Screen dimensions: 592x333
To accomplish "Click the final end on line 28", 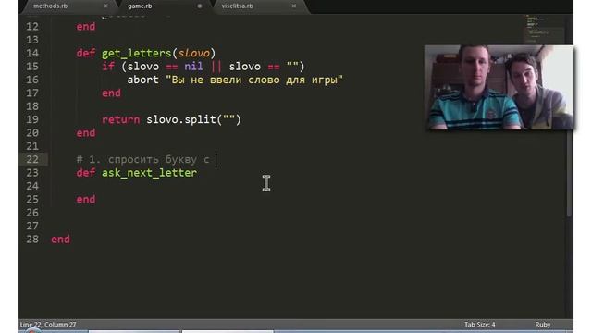I will point(60,240).
